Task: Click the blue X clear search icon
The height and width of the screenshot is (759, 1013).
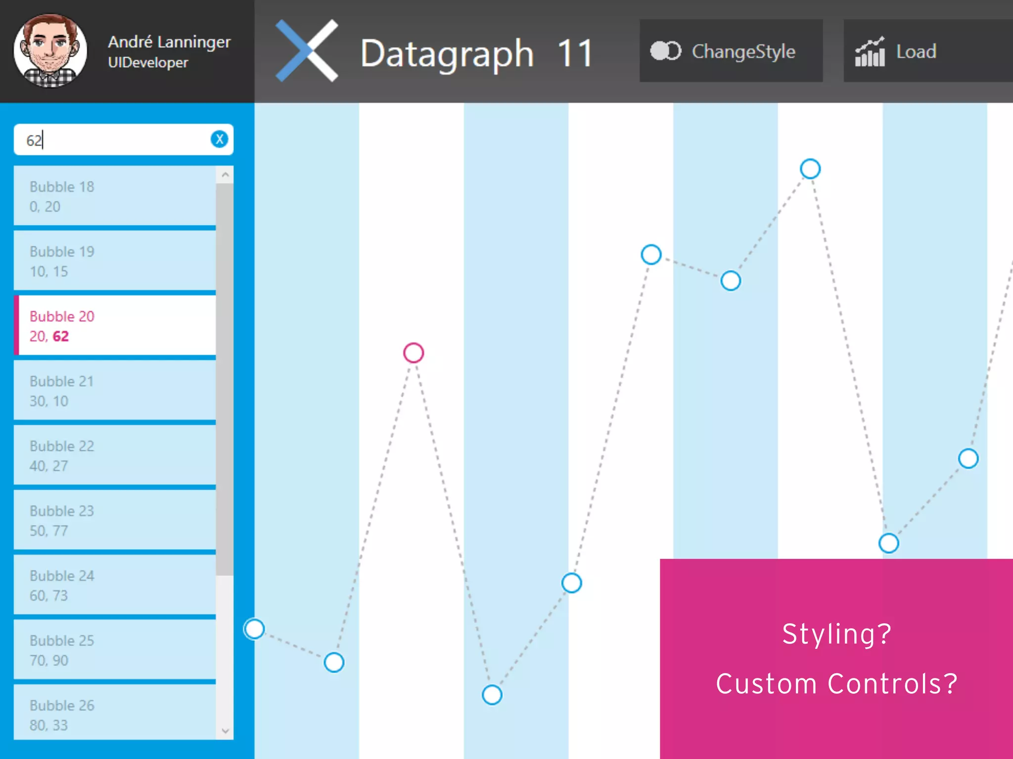Action: (x=219, y=139)
